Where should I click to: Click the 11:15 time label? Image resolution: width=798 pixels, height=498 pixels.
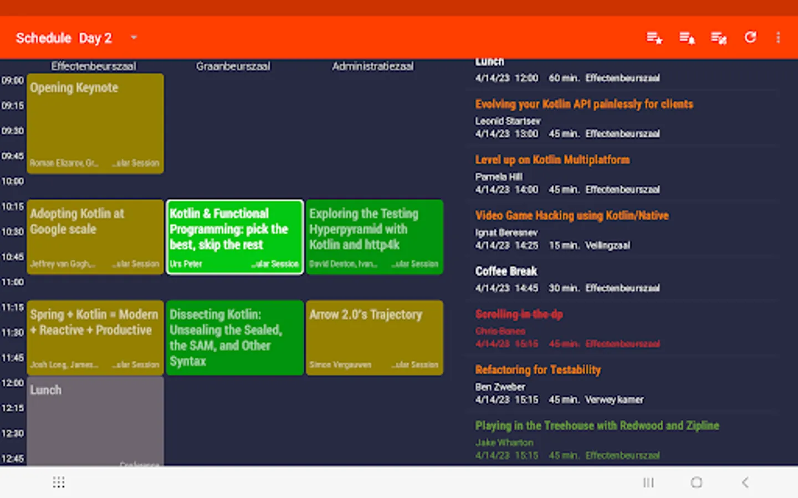point(13,307)
